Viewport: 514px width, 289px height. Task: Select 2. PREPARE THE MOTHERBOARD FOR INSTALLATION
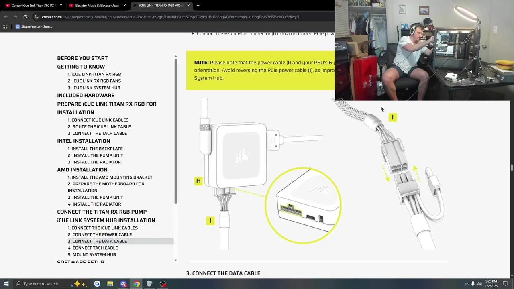tap(106, 187)
